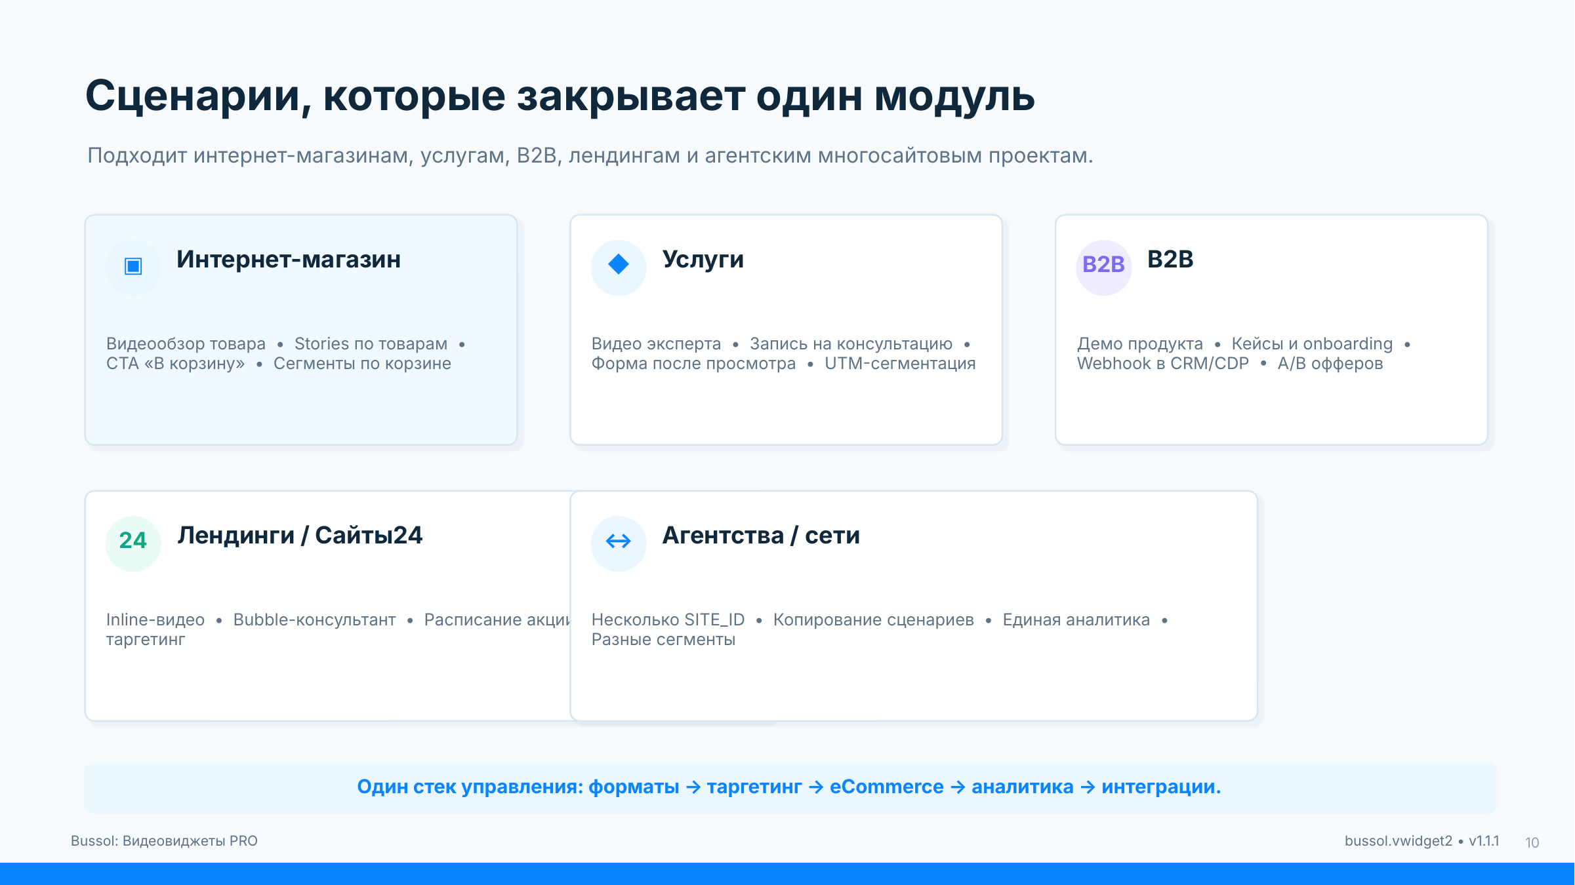The height and width of the screenshot is (885, 1575).
Task: Click the purple B2B circle icon
Action: pyautogui.click(x=1103, y=267)
